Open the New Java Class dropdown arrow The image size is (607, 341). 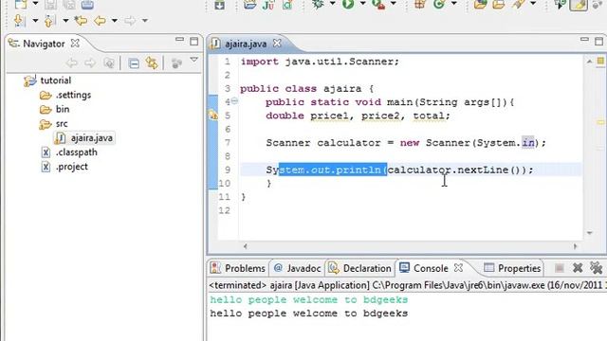pos(454,4)
